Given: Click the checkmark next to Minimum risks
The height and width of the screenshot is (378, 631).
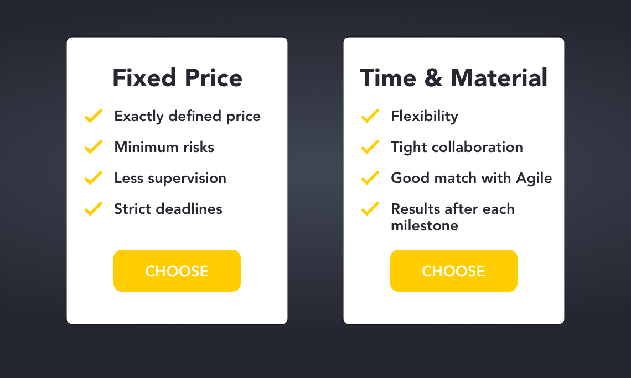Looking at the screenshot, I should coord(94,146).
